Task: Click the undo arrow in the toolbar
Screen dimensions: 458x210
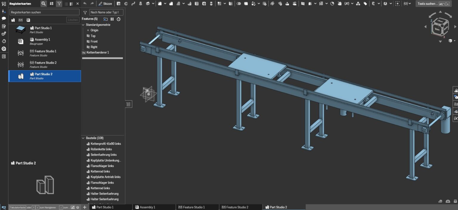Action: click(x=85, y=4)
